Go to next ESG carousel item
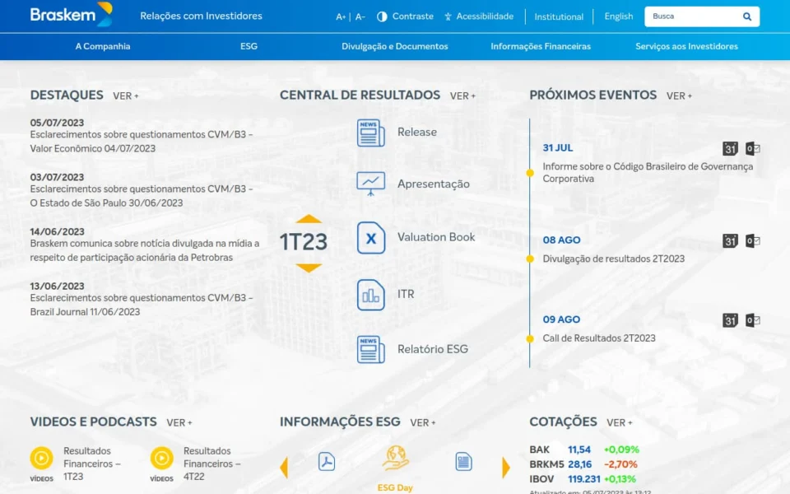Screen dimensions: 790x494 506,468
